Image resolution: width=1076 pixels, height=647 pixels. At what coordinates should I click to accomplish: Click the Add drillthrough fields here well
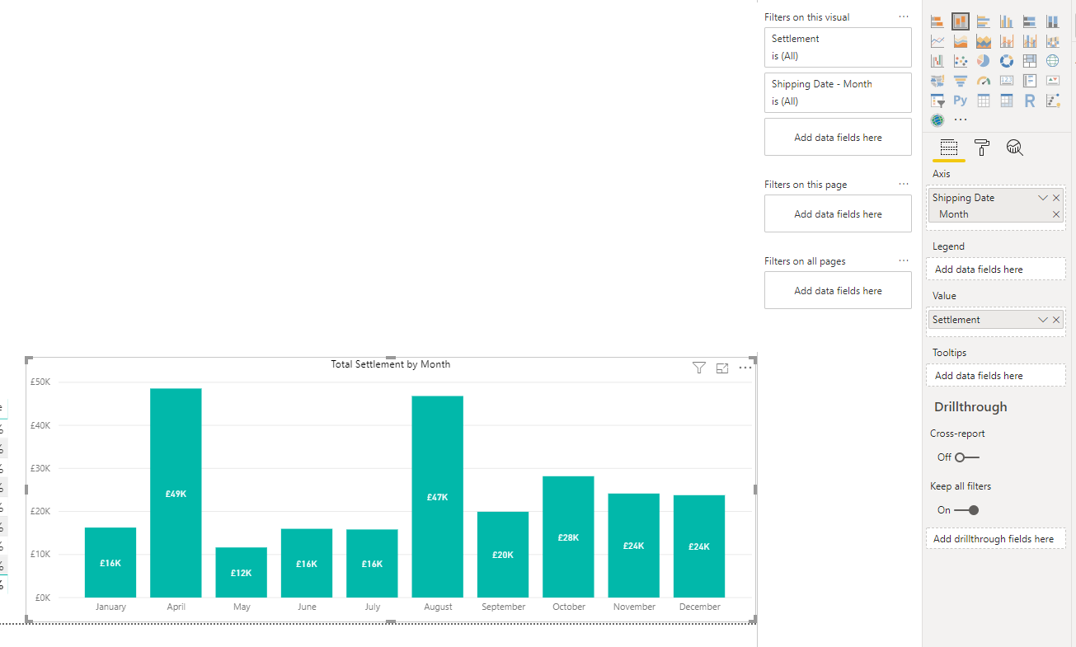(995, 539)
